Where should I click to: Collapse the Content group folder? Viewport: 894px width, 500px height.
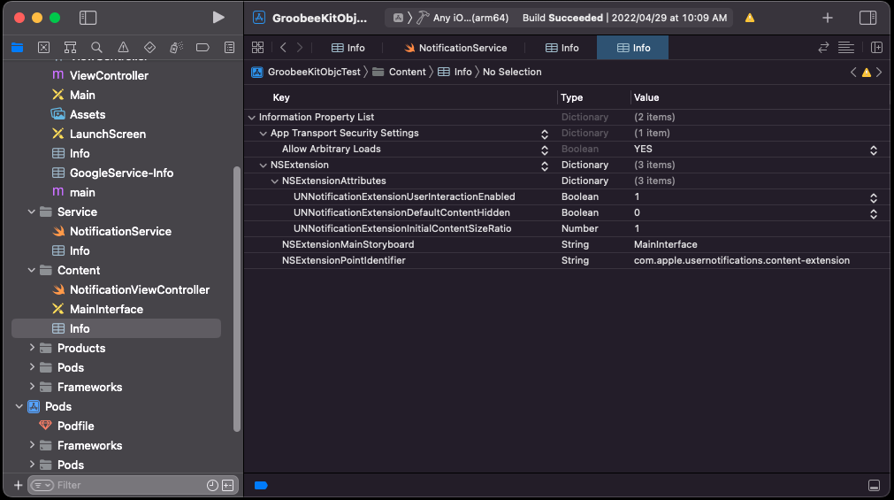coord(31,270)
